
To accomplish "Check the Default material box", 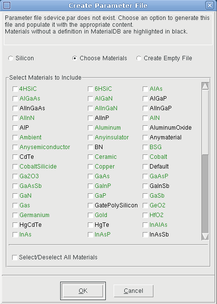I will point(145,167).
